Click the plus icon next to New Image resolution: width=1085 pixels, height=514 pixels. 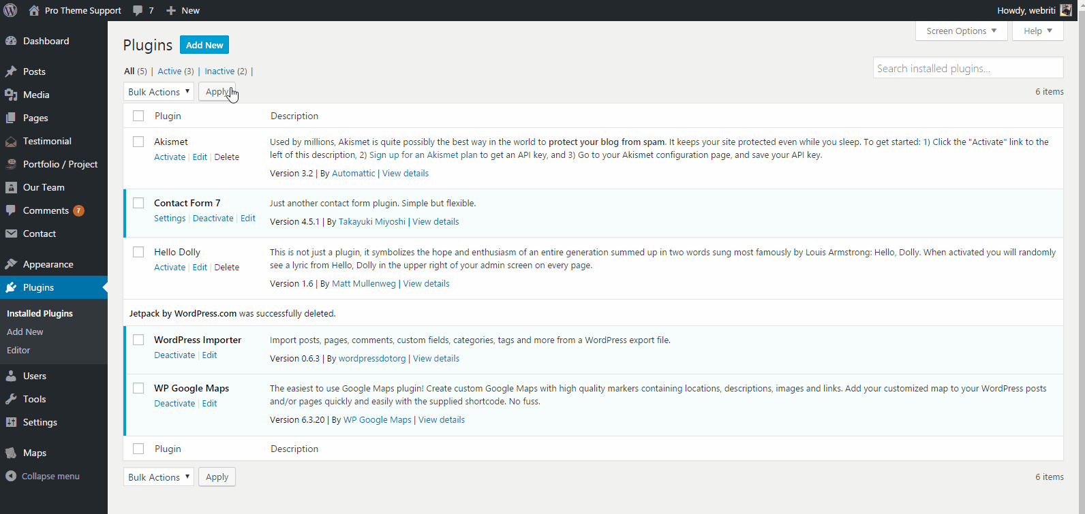click(171, 11)
